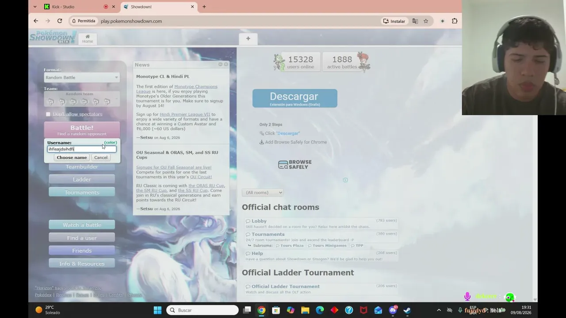Select the Random team box
566x318 pixels.
82,99
